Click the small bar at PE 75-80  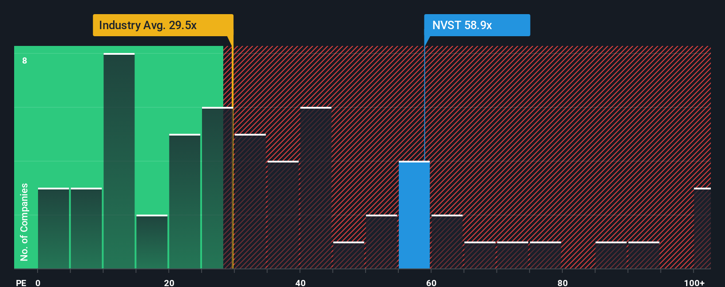point(546,255)
